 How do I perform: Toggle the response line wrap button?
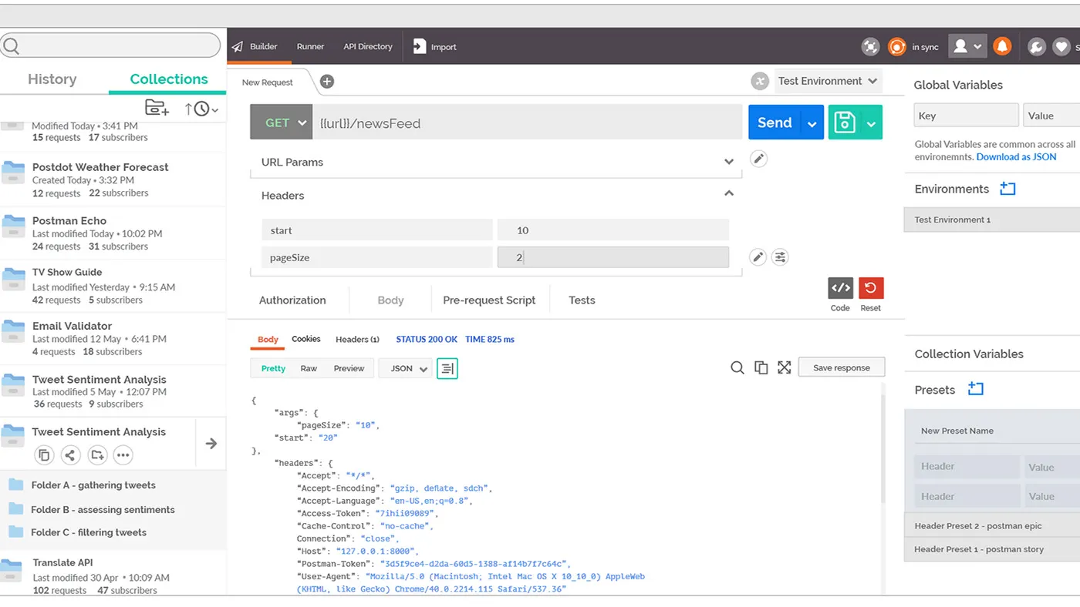pos(447,368)
